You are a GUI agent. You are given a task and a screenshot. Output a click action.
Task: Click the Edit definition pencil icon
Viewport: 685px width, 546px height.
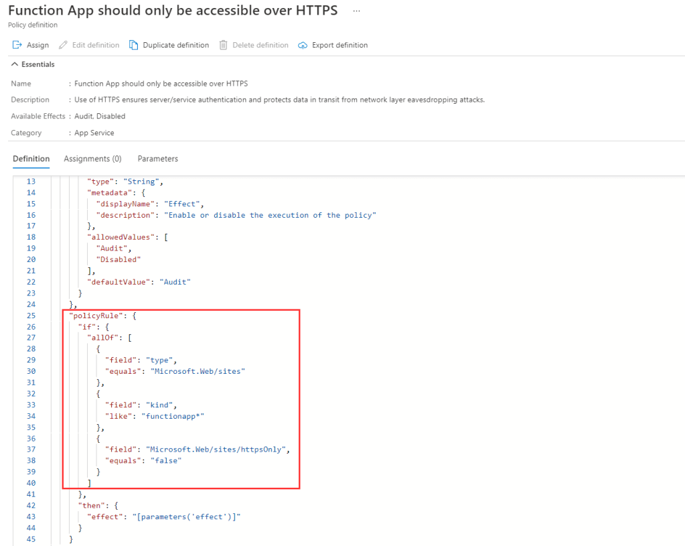(64, 45)
